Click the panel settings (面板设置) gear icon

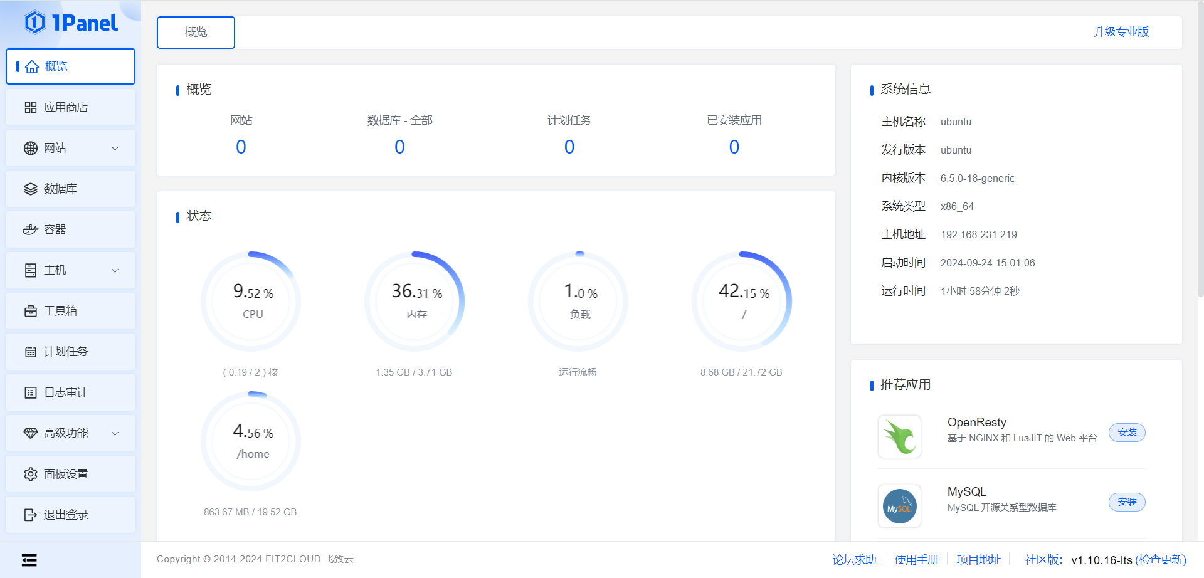point(30,474)
